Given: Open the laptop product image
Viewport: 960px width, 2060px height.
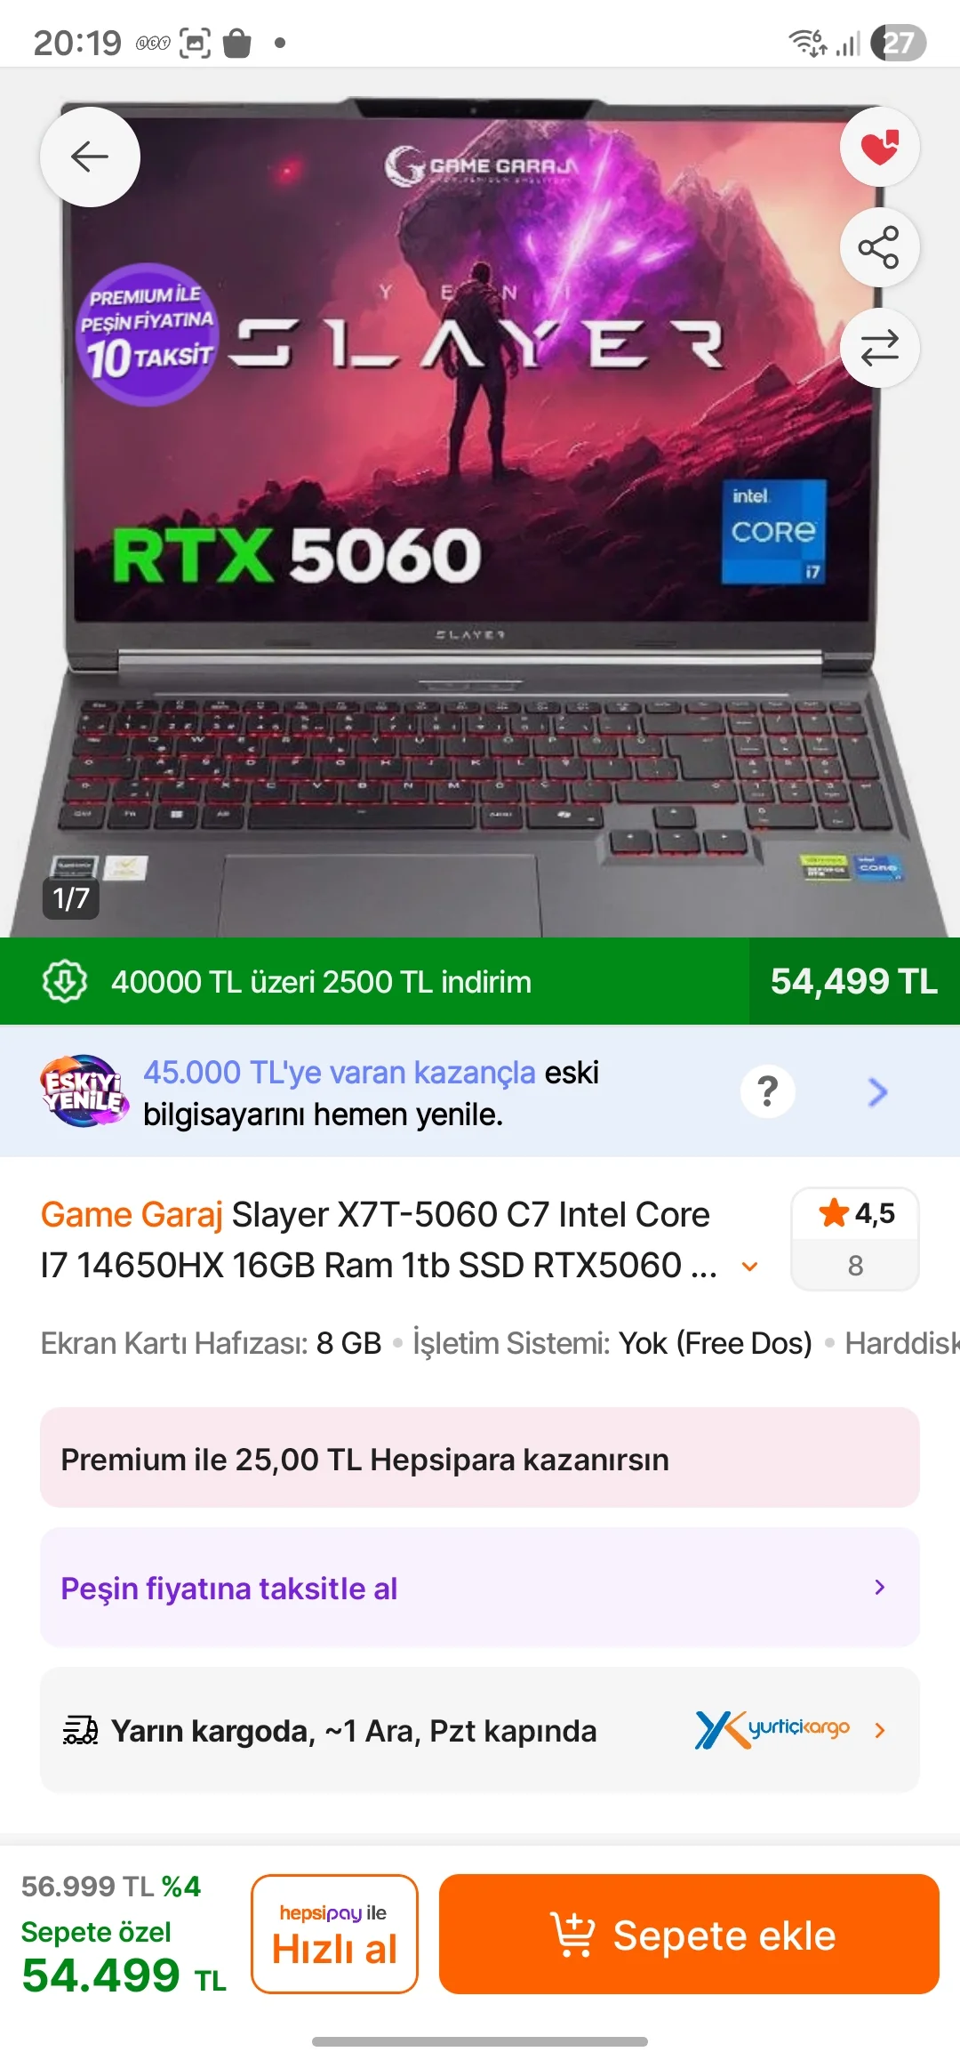Looking at the screenshot, I should pos(480,516).
